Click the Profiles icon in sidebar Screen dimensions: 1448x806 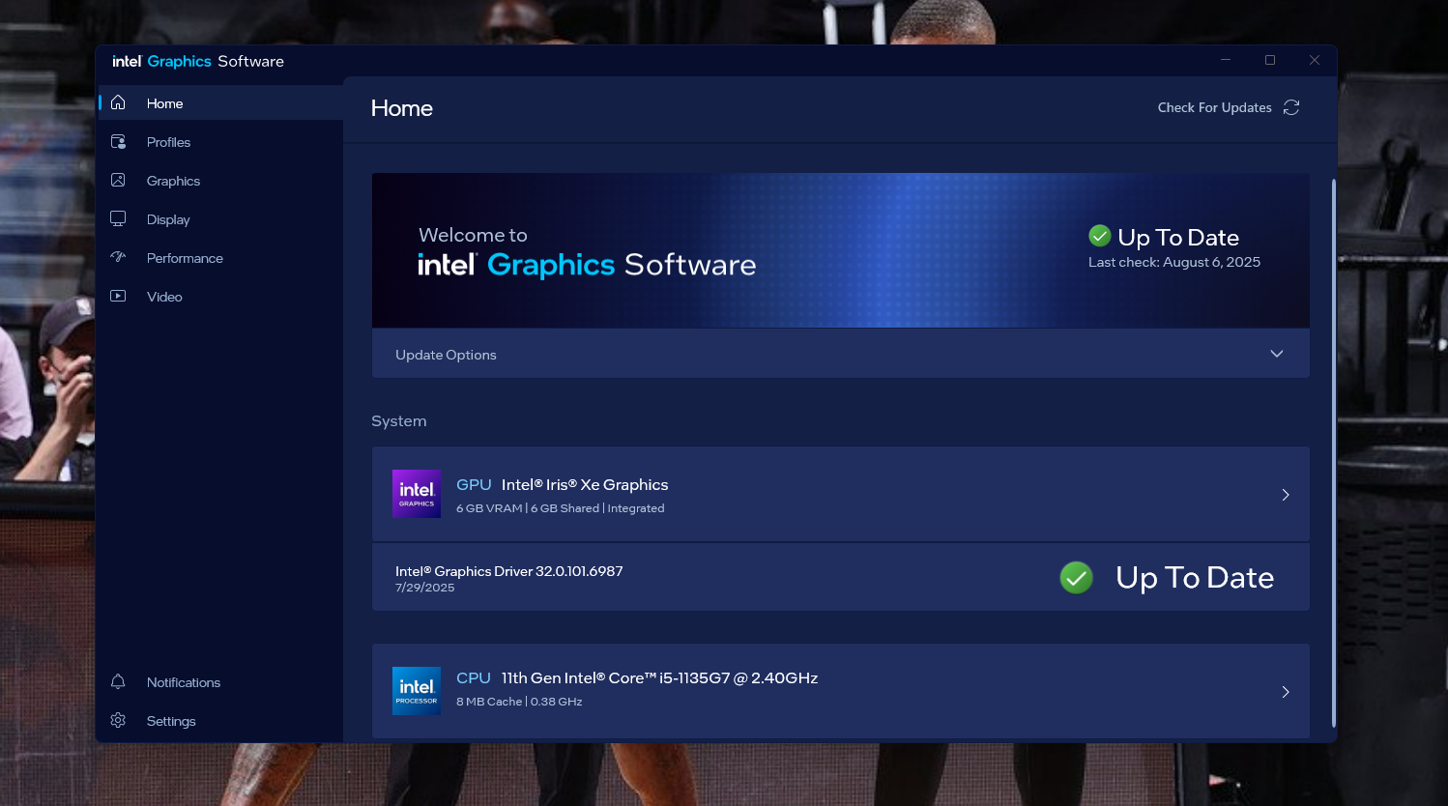(x=118, y=141)
